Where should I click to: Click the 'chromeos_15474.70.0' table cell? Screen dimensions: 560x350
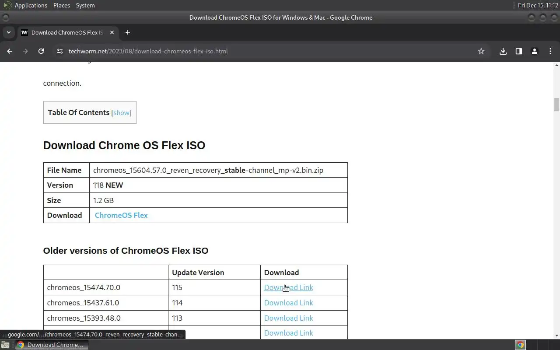105,287
